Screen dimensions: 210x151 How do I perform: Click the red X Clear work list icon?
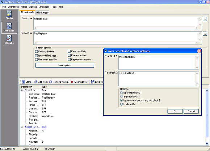coord(72,82)
